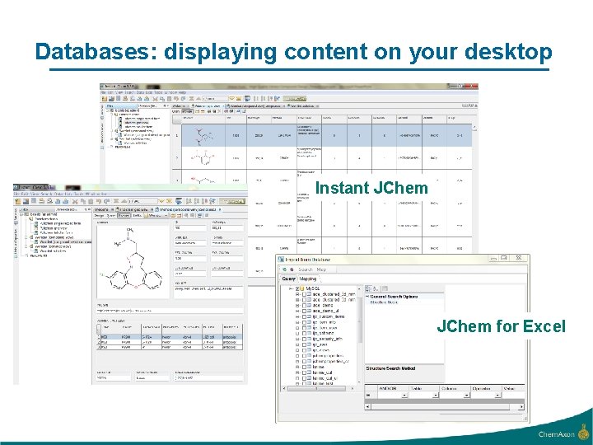This screenshot has width=593, height=445.
Task: Click Paste icon in back Instant JChem toolbar
Action: click(169, 99)
